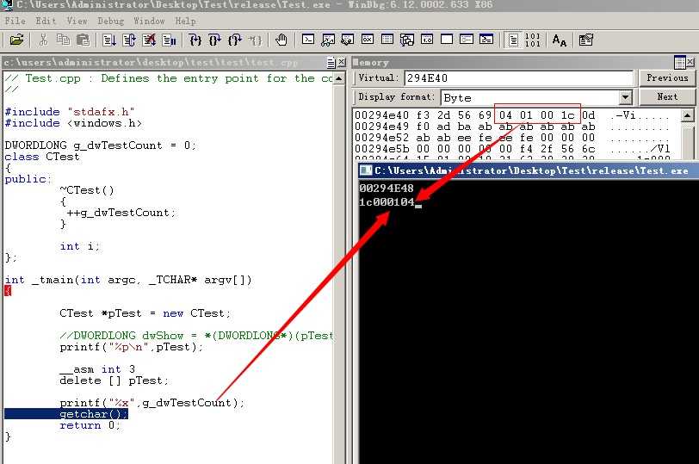Click the Step Out icon
This screenshot has height=464, width=699.
235,40
